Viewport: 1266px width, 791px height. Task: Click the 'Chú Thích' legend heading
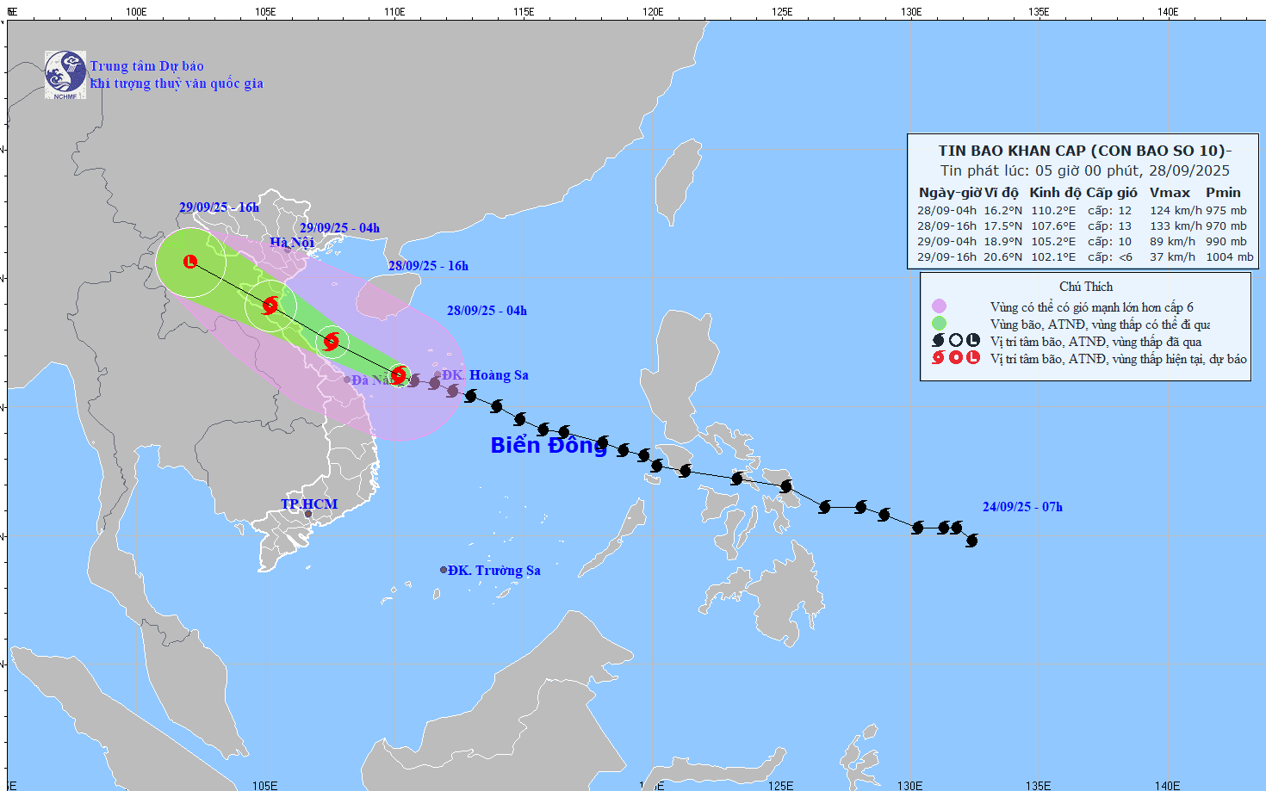click(1086, 287)
